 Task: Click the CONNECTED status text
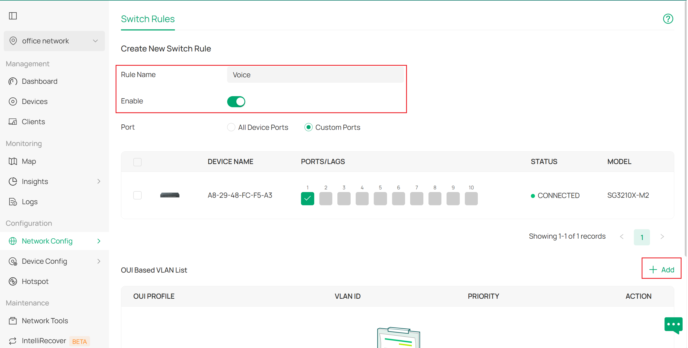pos(558,196)
